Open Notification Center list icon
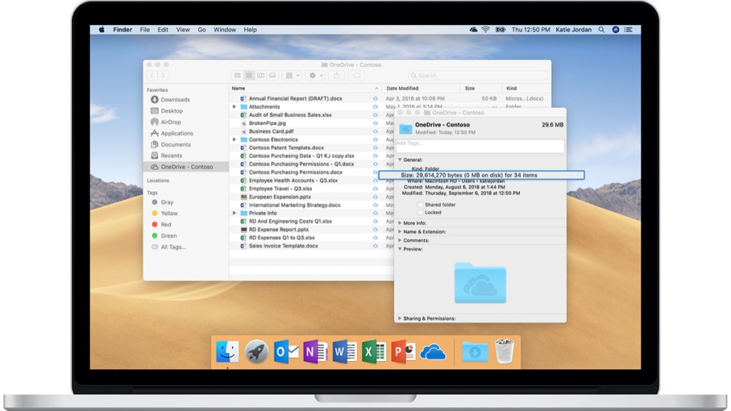731x411 pixels. pos(628,29)
